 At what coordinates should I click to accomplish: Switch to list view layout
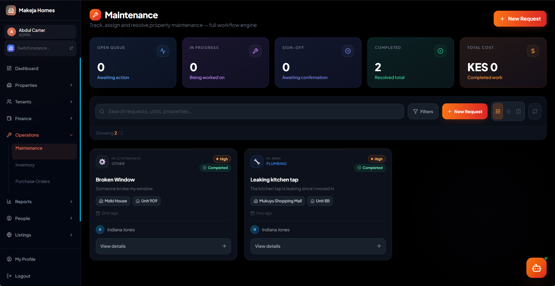508,111
